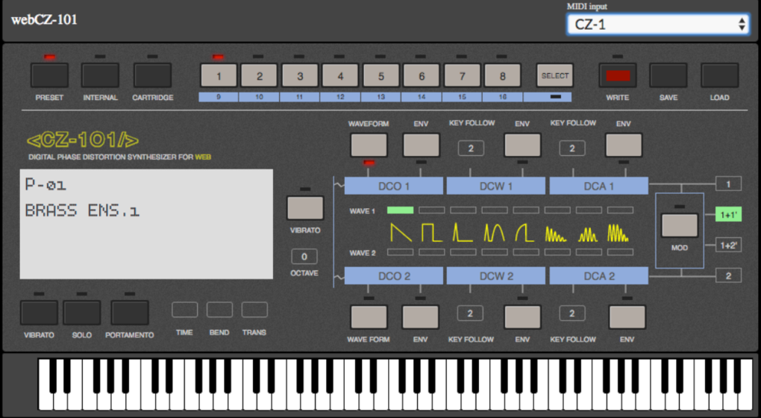Viewport: 761px width, 418px height.
Task: Click the TIME value box
Action: 184,310
